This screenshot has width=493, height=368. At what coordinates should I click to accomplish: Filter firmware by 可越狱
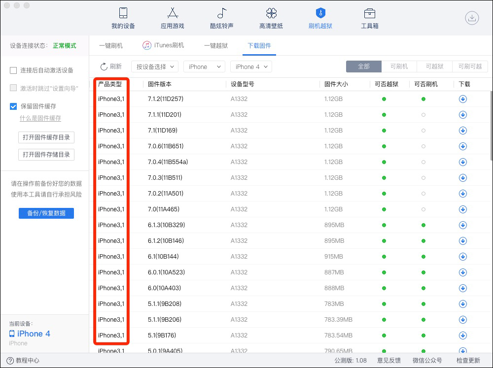[434, 67]
